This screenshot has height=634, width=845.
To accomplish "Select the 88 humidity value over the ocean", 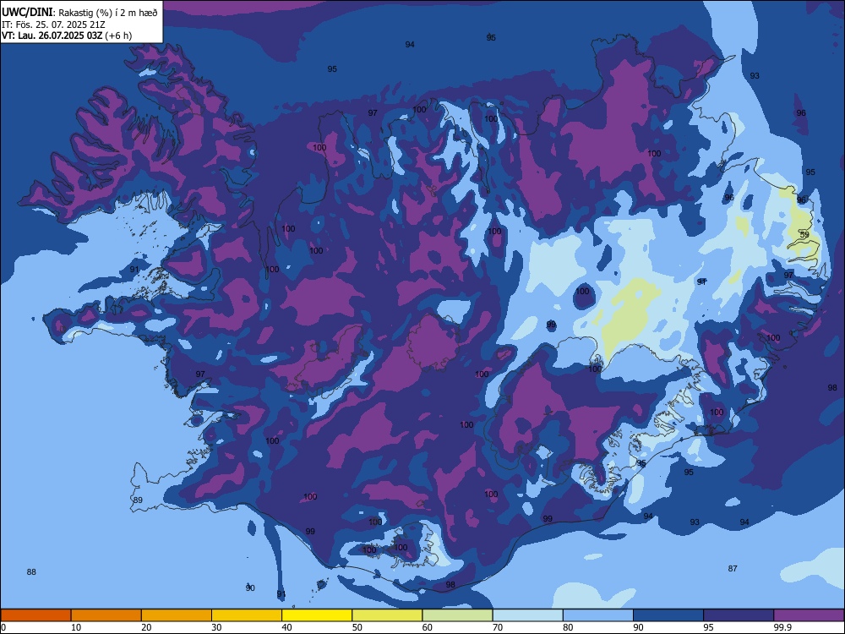I will pyautogui.click(x=31, y=572).
